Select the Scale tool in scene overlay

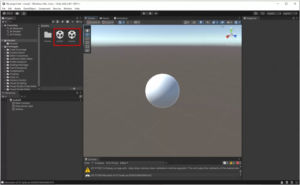point(87,43)
